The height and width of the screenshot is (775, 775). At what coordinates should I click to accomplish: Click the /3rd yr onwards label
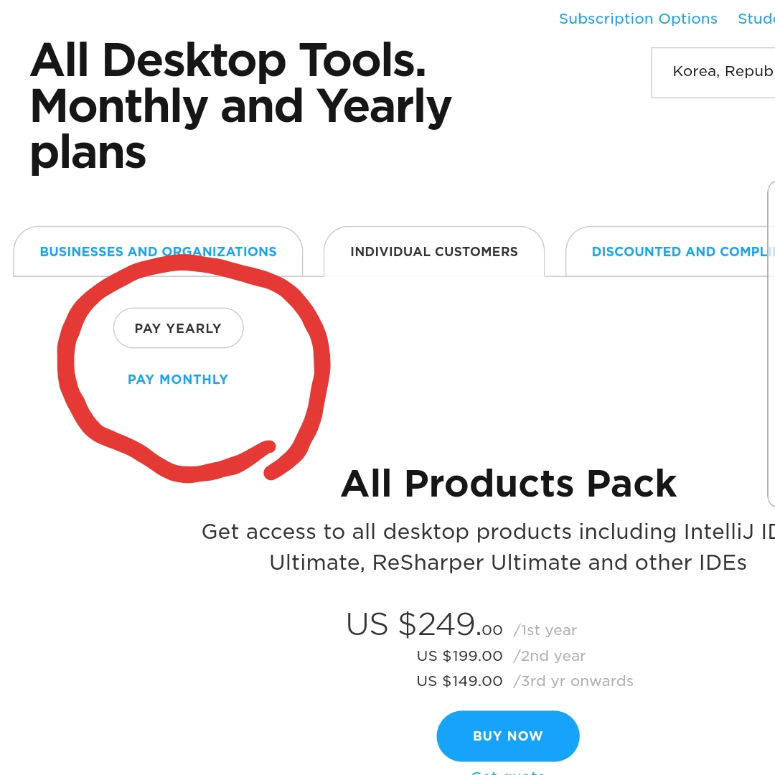coord(573,681)
